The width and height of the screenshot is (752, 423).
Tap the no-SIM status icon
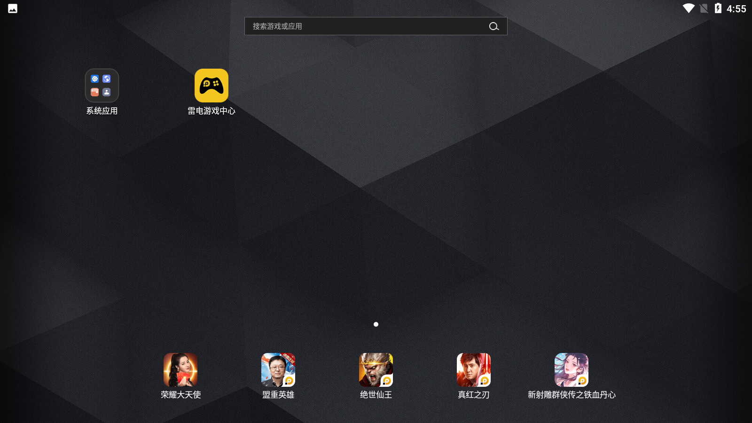[704, 8]
